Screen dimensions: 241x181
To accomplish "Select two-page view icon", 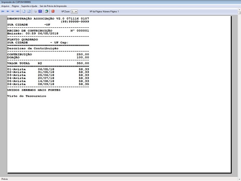I will pos(29,11).
